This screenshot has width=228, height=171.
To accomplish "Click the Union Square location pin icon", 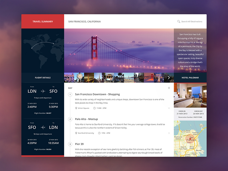I will coord(76,108).
